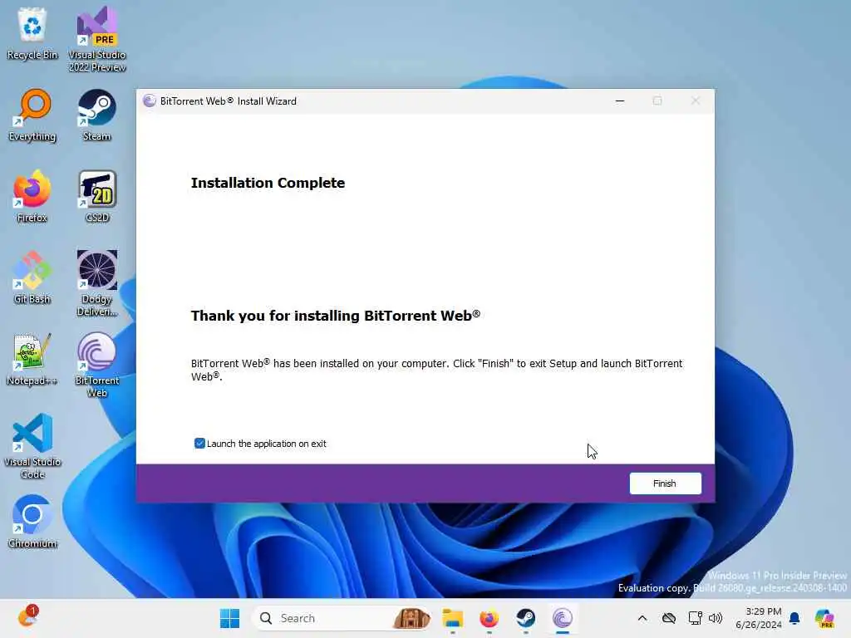Open Firefox from the taskbar

[x=489, y=618]
